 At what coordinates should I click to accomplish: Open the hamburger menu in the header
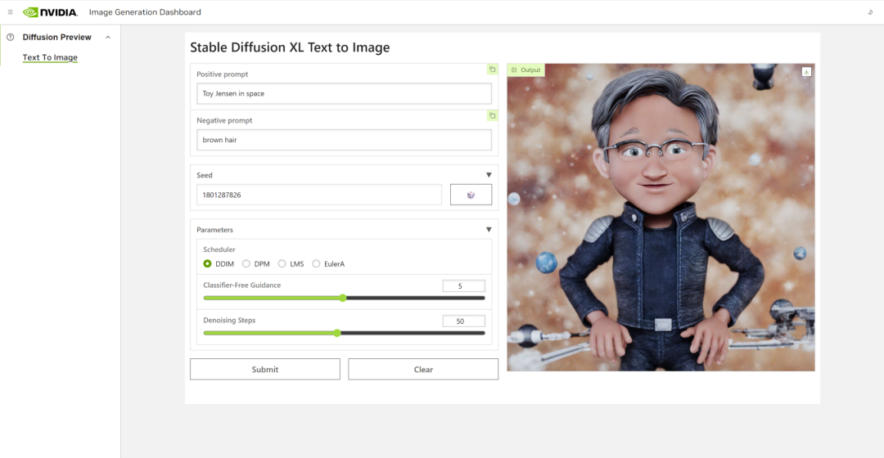pyautogui.click(x=10, y=12)
